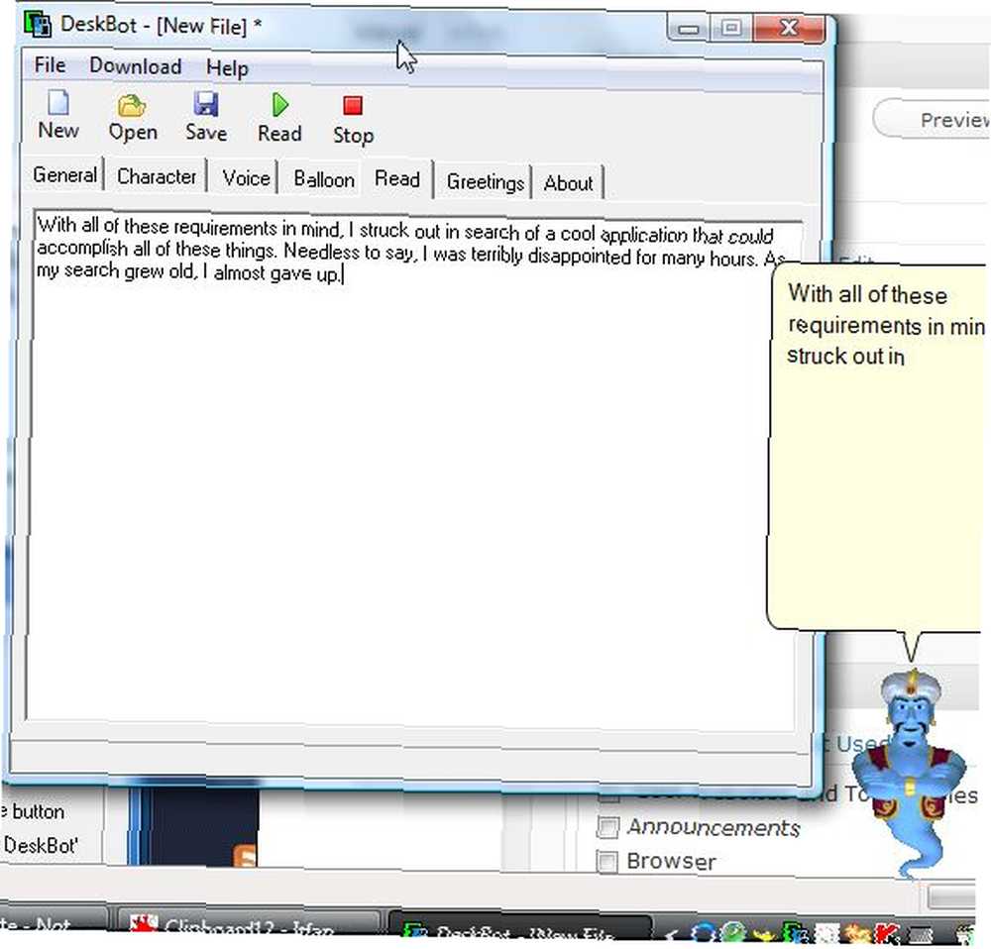This screenshot has width=991, height=949.
Task: Select the Read tab
Action: [x=397, y=179]
